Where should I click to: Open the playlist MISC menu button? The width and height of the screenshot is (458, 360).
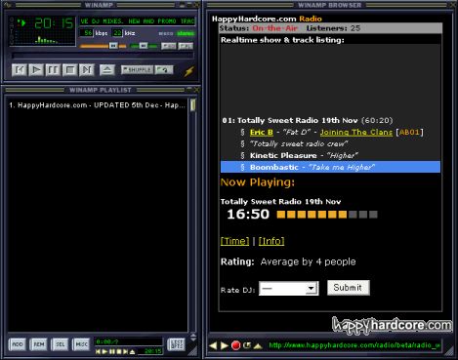81,344
